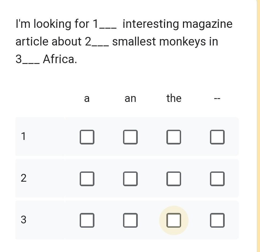Click the 'a' column header
This screenshot has height=252, width=260.
point(87,98)
